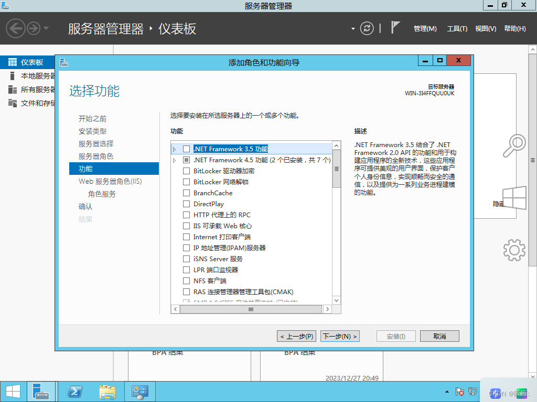The image size is (537, 402).
Task: Open the 视图(V) menu
Action: click(x=486, y=29)
